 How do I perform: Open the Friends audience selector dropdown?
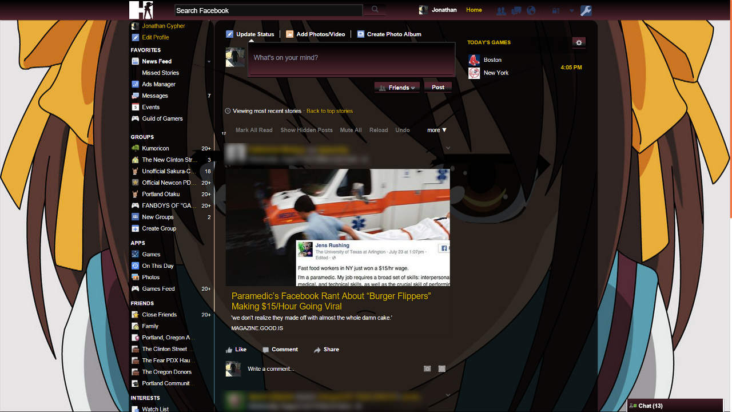click(x=397, y=88)
